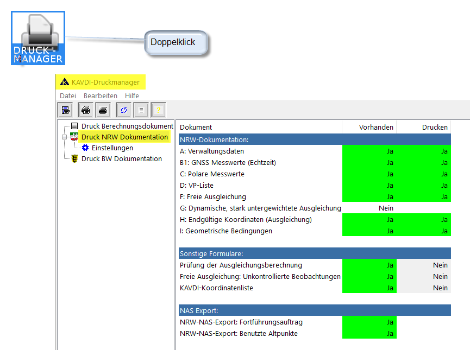Click Vorhanden cell for C: Polare Messwerte
Viewport: 470px width, 350px height.
[x=369, y=174]
